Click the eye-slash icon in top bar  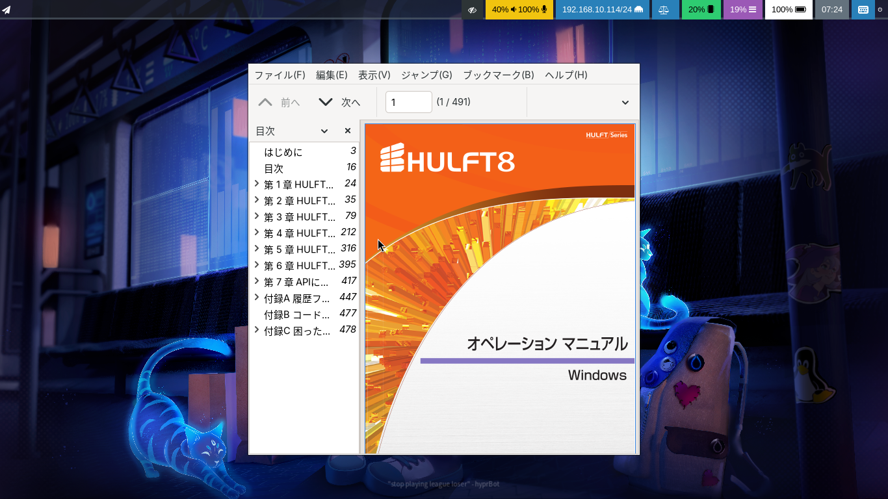(x=472, y=10)
